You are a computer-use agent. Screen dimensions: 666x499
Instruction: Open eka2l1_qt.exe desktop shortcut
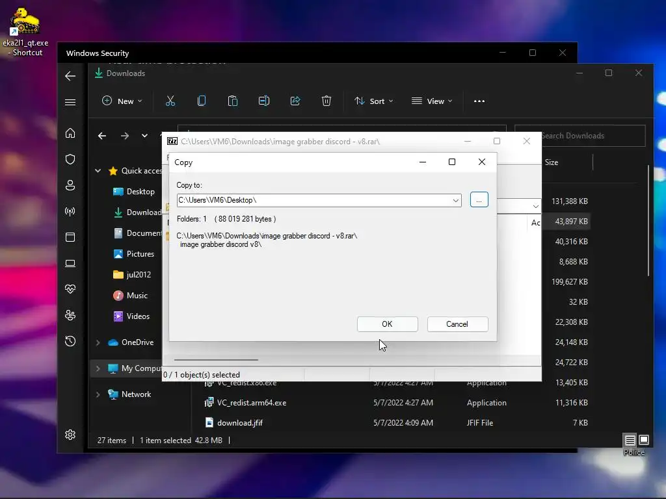25,31
